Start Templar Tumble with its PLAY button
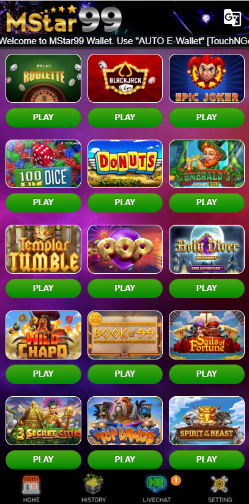249x504 pixels. click(x=43, y=288)
